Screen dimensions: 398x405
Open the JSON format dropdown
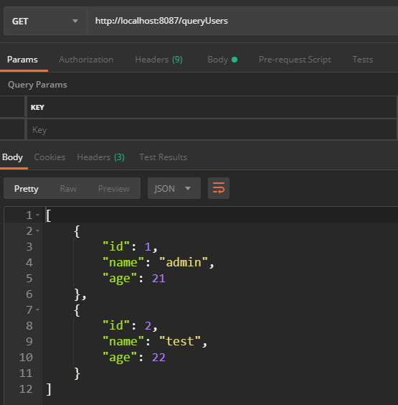point(174,188)
